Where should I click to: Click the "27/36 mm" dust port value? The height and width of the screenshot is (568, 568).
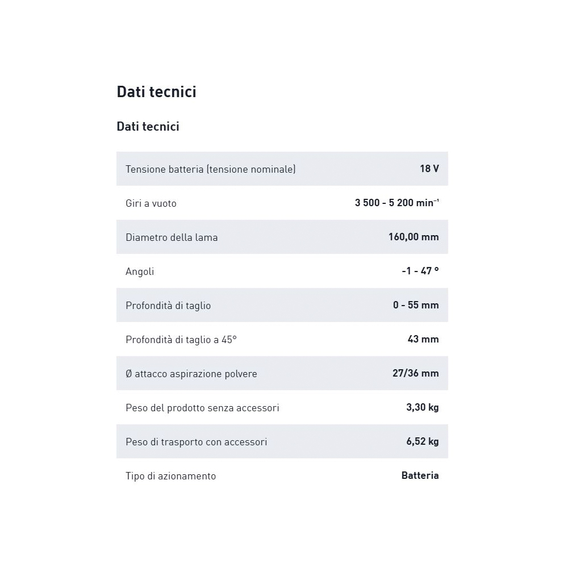tap(415, 373)
